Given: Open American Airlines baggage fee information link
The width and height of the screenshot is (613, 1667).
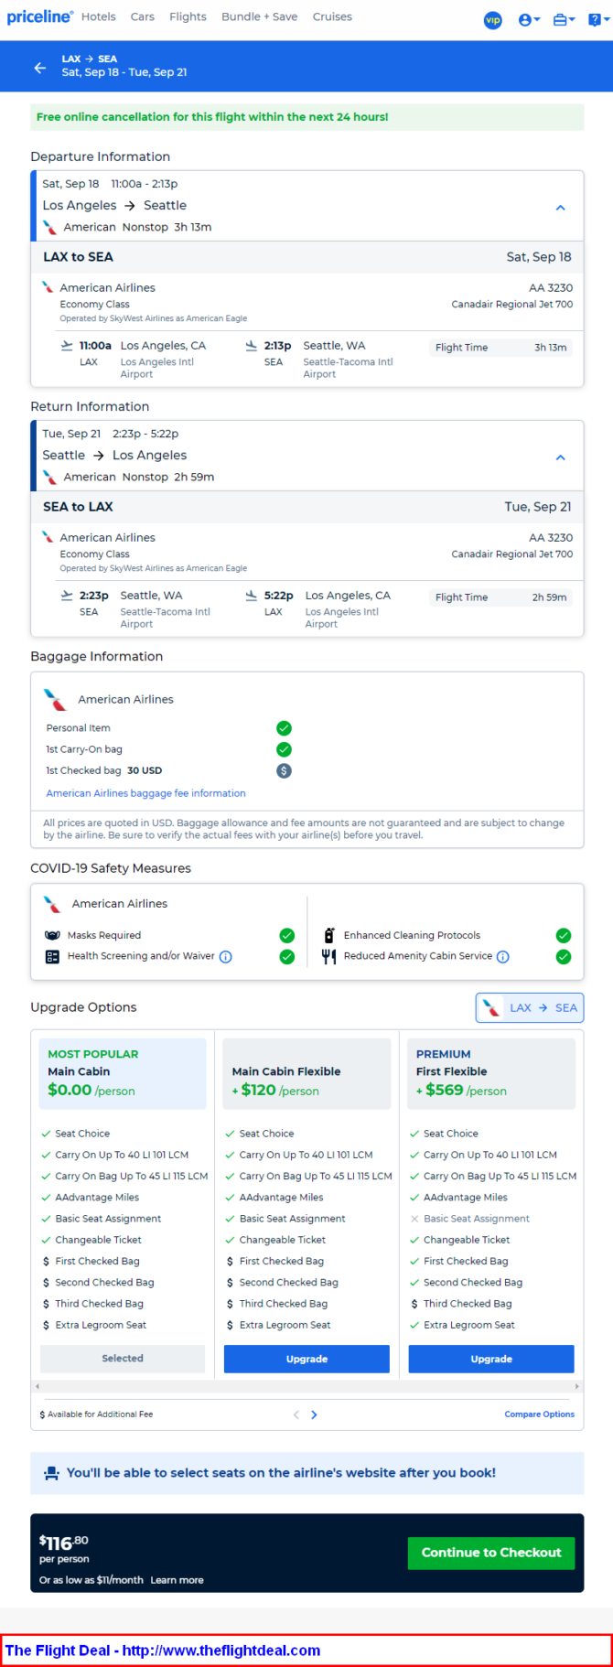Looking at the screenshot, I should coord(146,793).
